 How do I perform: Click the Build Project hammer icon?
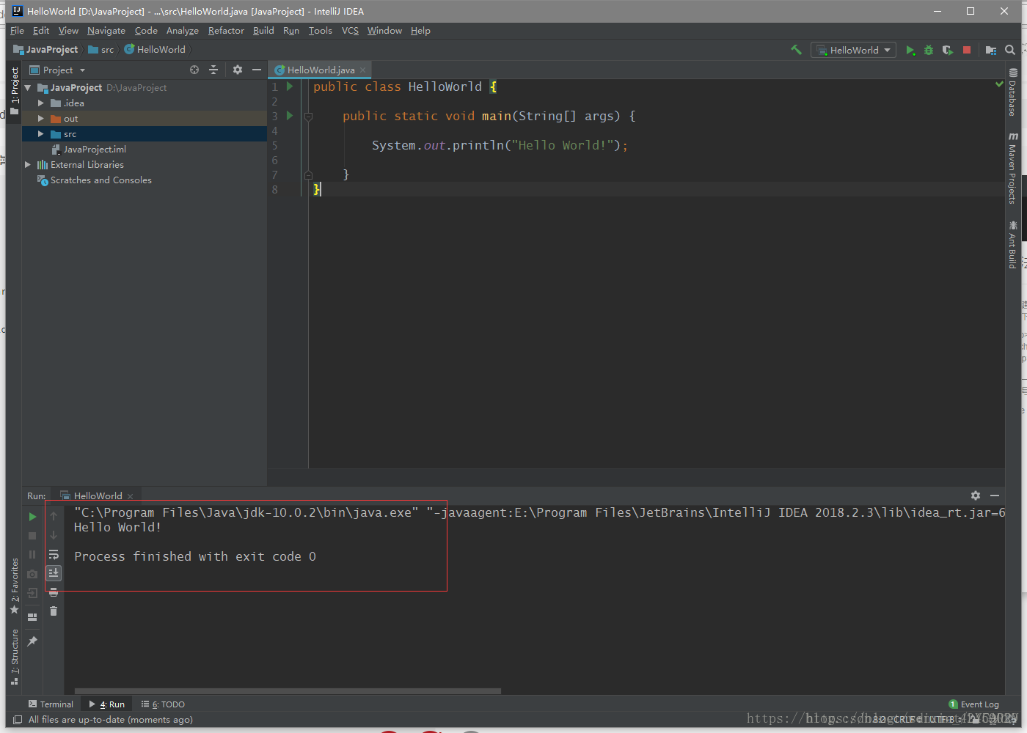tap(796, 50)
